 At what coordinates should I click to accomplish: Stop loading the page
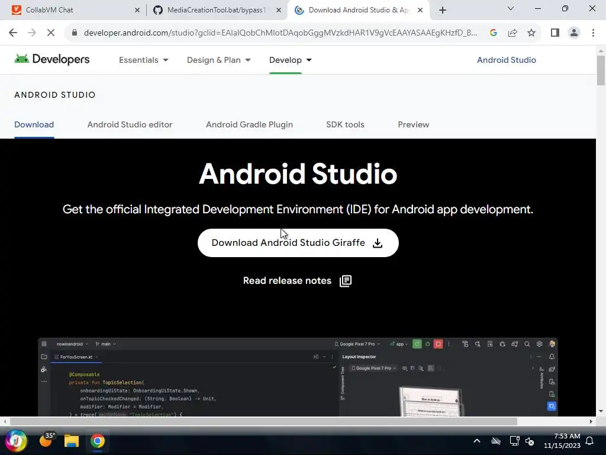51,33
